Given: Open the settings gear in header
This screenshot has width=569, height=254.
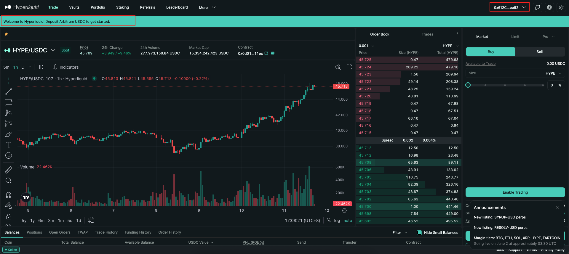Looking at the screenshot, I should 561,7.
